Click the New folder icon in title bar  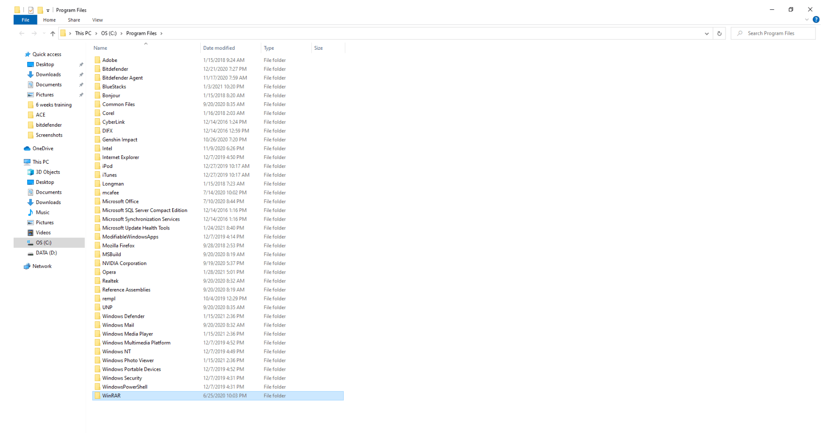click(x=40, y=10)
